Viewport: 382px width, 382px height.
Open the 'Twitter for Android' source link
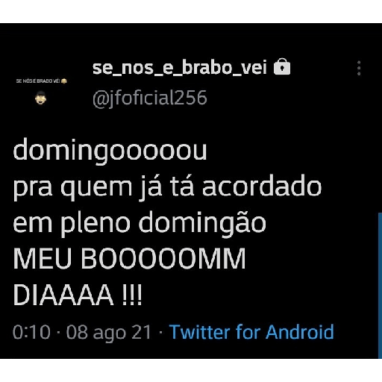251,332
